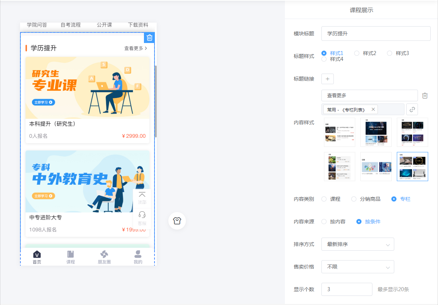Viewport: 438px width, 305px height.
Task: Click 立即学习 on 研究生专业课 banner
Action: [x=43, y=102]
